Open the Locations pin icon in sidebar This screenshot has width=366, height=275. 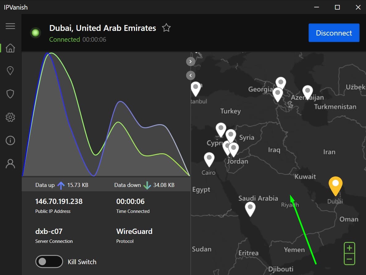click(x=10, y=70)
